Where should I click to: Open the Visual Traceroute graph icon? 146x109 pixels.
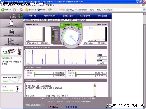[x=11, y=41]
